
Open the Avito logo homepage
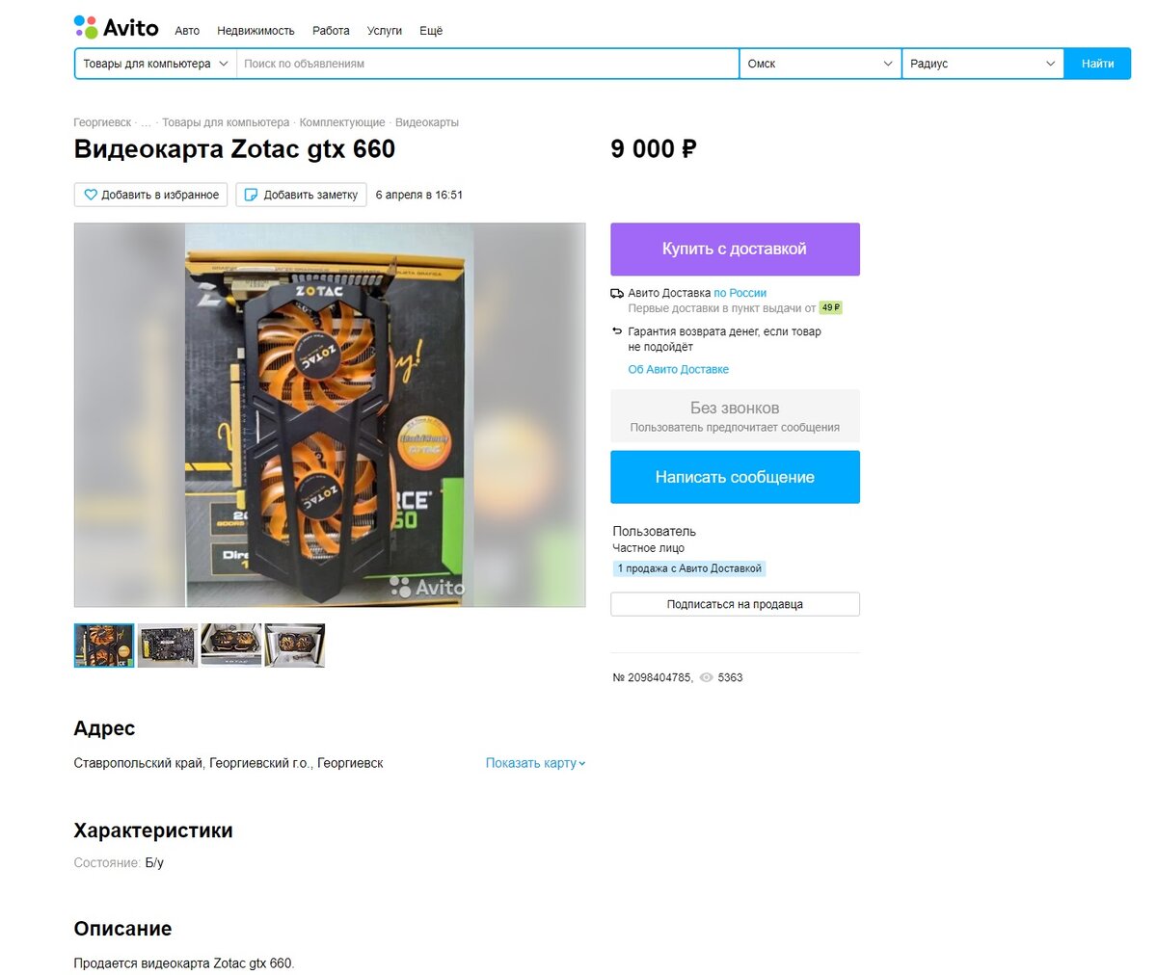click(x=116, y=27)
